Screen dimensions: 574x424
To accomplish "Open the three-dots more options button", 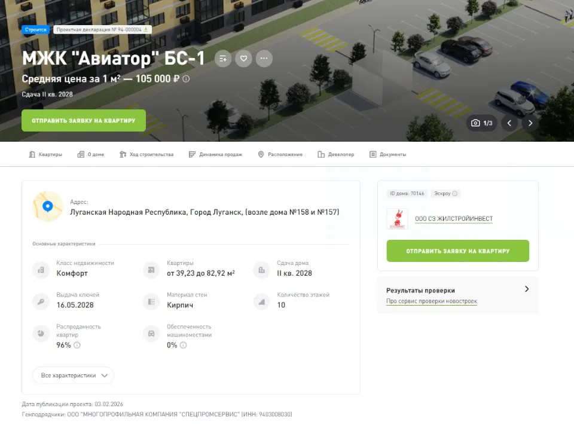I will [264, 58].
